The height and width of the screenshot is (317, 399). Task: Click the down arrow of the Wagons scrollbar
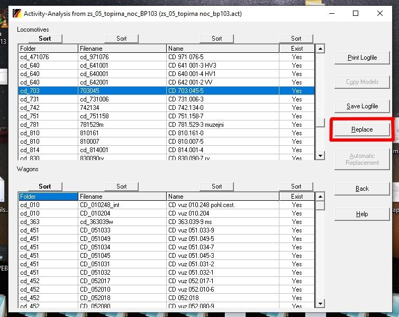coord(320,303)
